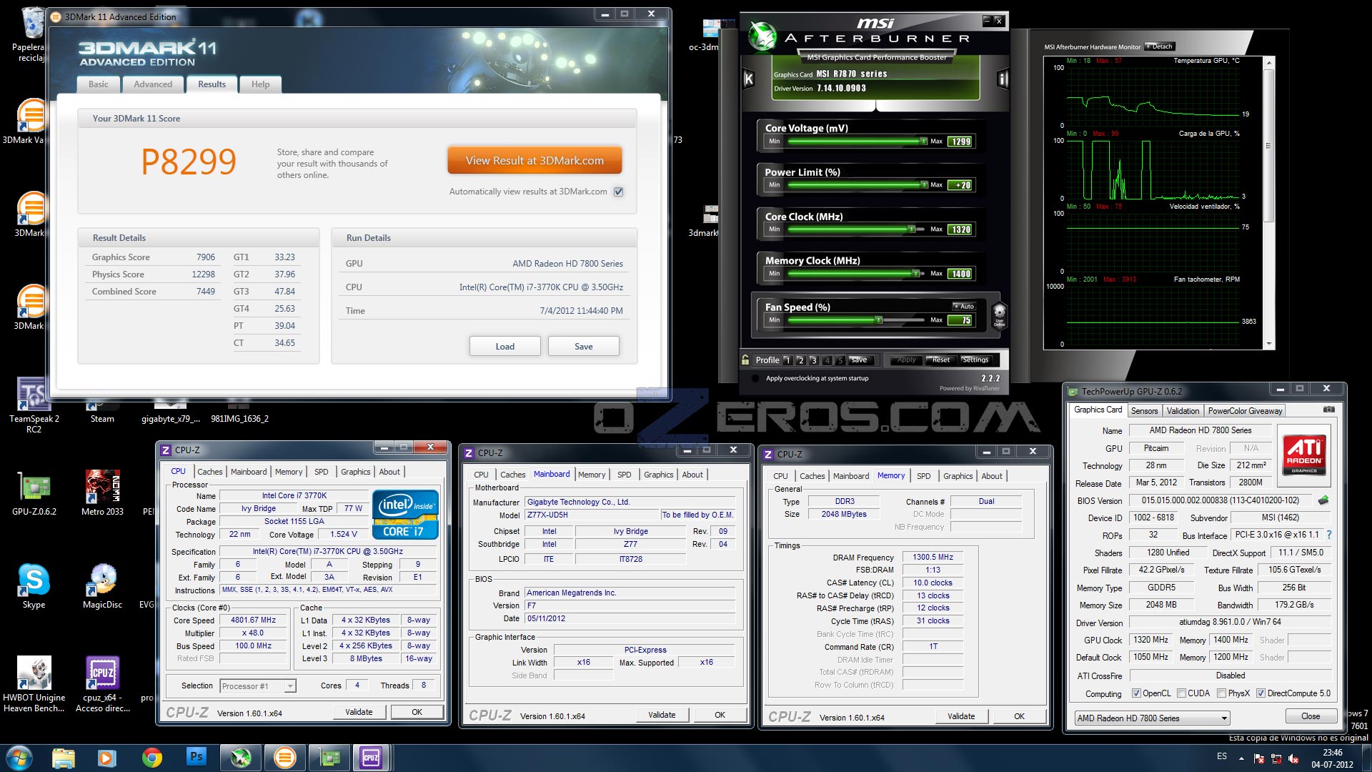Open the Validation tab in GPU-Z

[x=1183, y=410]
